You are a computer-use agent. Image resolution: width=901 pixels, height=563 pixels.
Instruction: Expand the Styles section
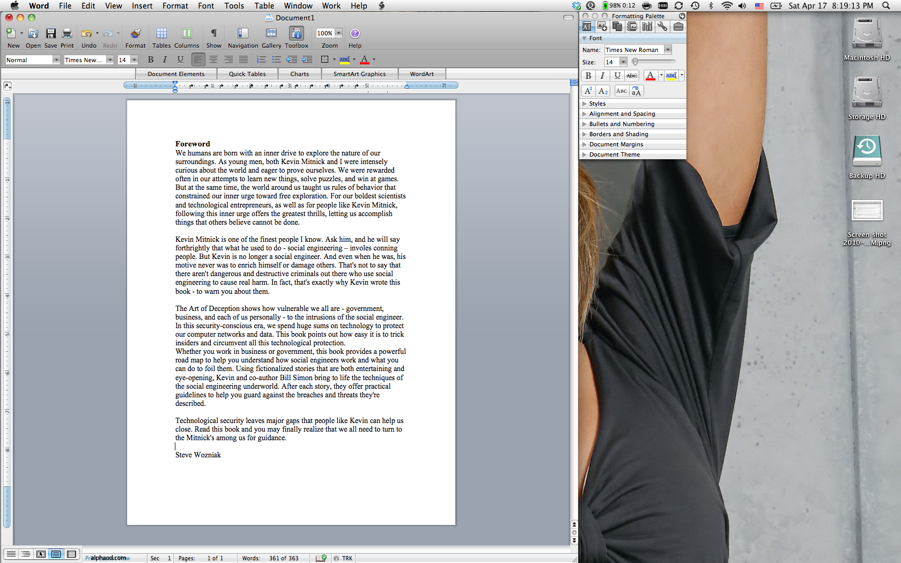coord(585,103)
